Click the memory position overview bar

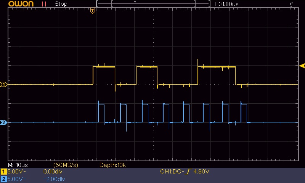click(153, 4)
